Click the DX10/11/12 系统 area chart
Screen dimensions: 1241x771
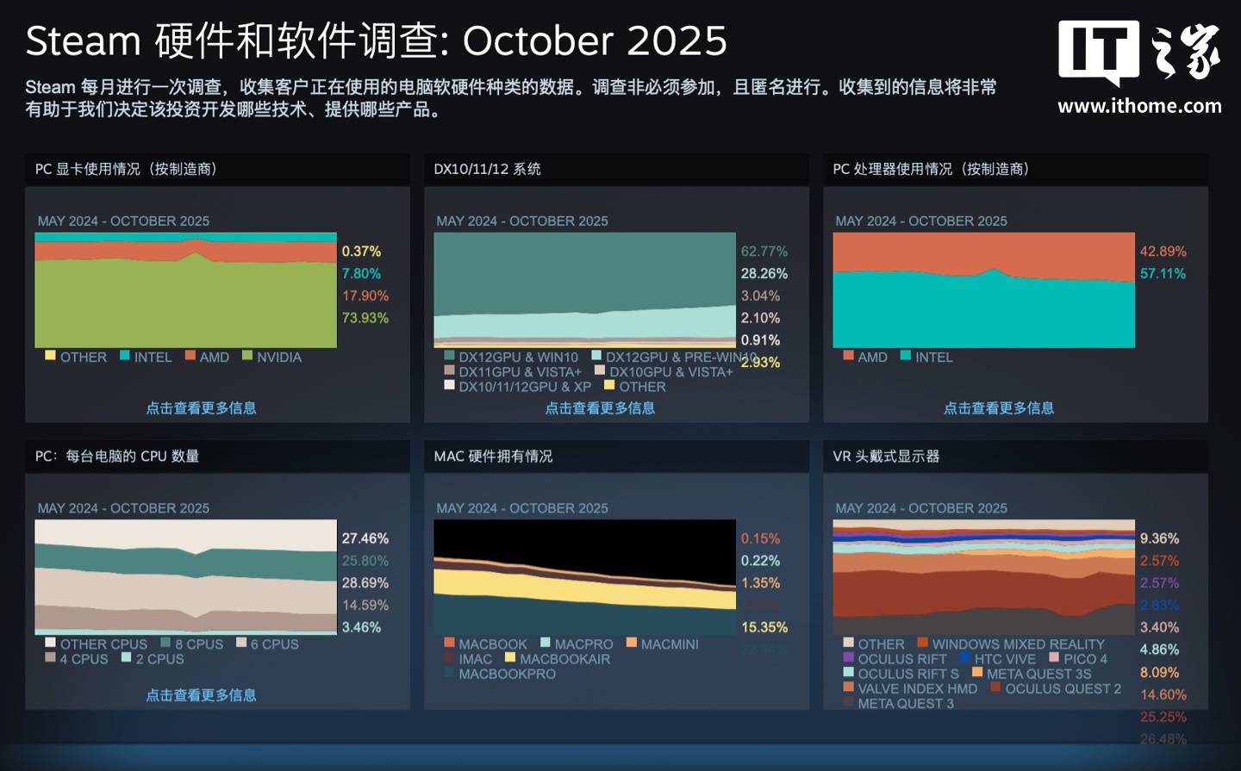[x=584, y=290]
